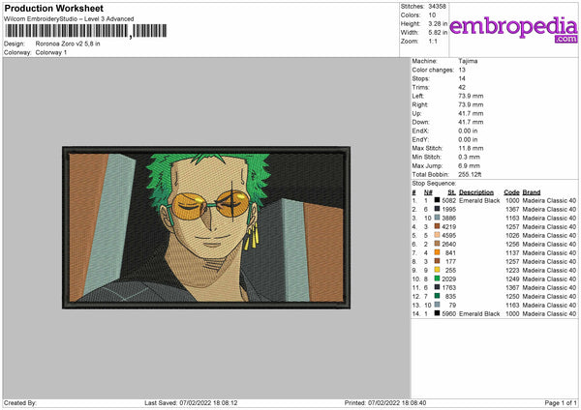Click the 'Page 1 of 1' footer text
The height and width of the screenshot is (410, 581).
coord(561,403)
